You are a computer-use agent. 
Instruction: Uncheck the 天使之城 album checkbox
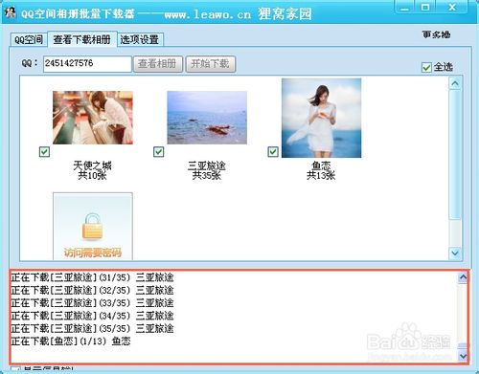pos(44,152)
